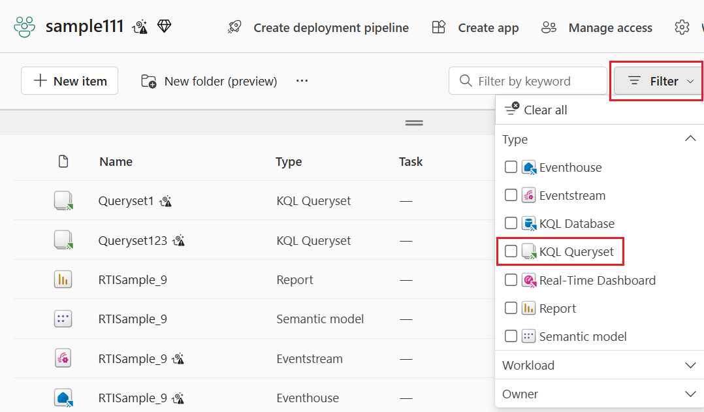Open workspace settings gear icon
Viewport: 704px width, 412px height.
click(682, 27)
